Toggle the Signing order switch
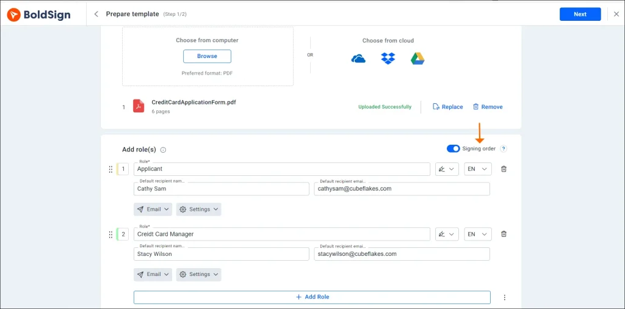This screenshot has width=625, height=309. (x=453, y=149)
